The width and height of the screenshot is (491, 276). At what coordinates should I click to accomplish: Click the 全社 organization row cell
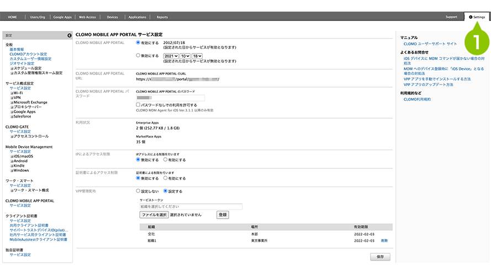151,234
